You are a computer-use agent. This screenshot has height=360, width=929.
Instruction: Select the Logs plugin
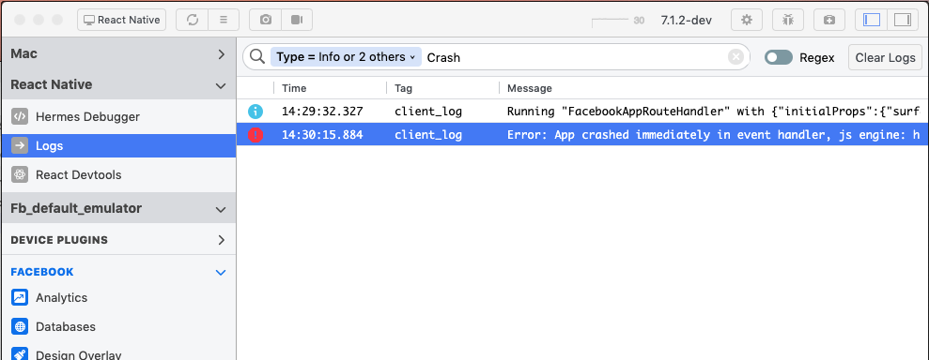[118, 145]
